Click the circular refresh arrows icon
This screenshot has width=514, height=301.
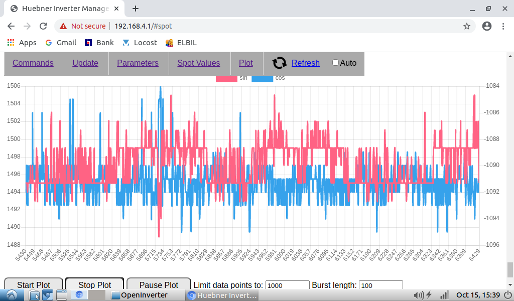(280, 63)
